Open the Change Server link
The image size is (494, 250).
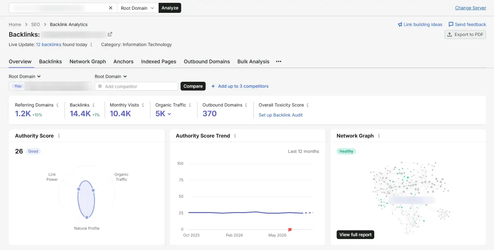(470, 8)
